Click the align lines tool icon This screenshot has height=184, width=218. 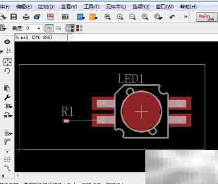(x=7, y=160)
